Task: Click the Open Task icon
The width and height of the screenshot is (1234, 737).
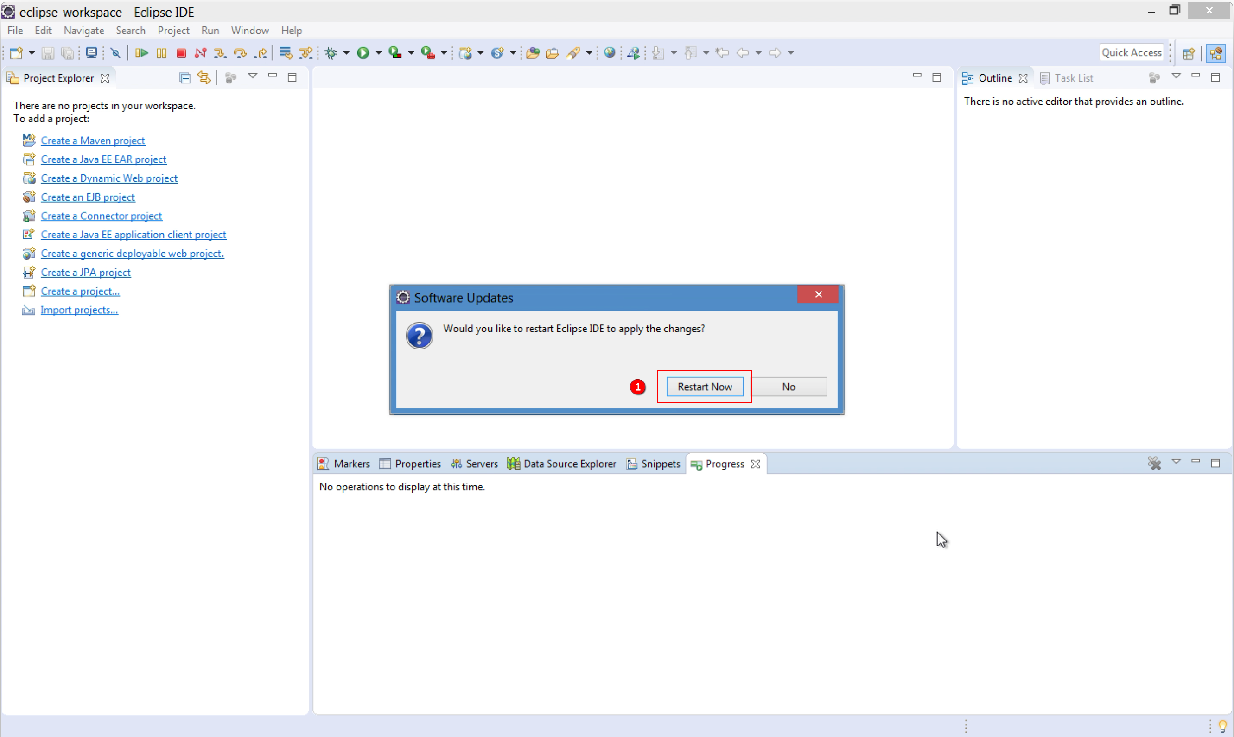Action: coord(552,53)
